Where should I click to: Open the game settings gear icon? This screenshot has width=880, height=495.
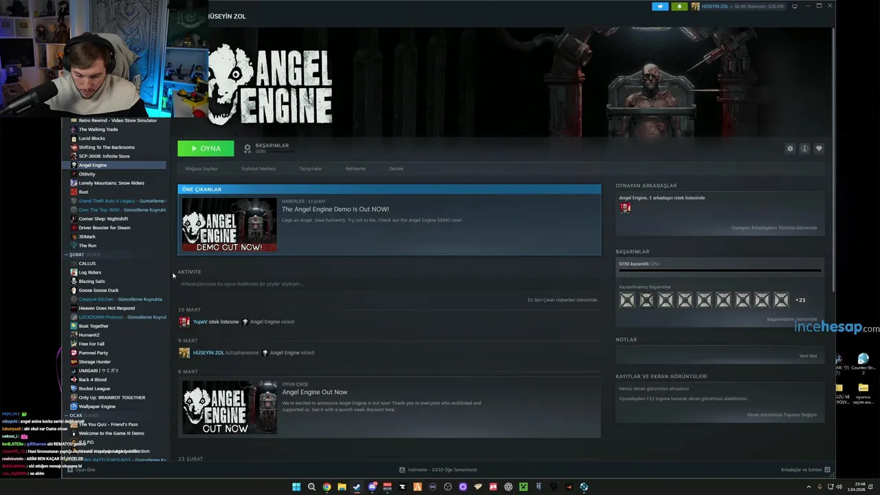(790, 148)
